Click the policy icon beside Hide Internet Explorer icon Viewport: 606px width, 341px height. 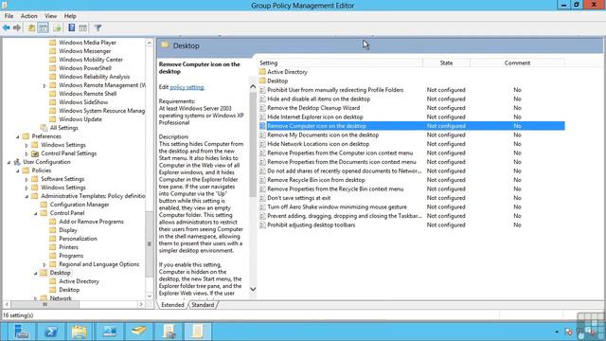point(262,117)
